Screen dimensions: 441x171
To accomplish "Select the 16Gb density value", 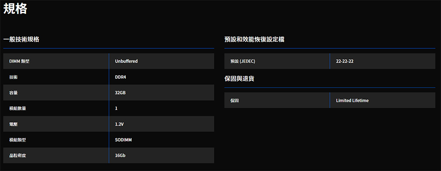I will 120,156.
